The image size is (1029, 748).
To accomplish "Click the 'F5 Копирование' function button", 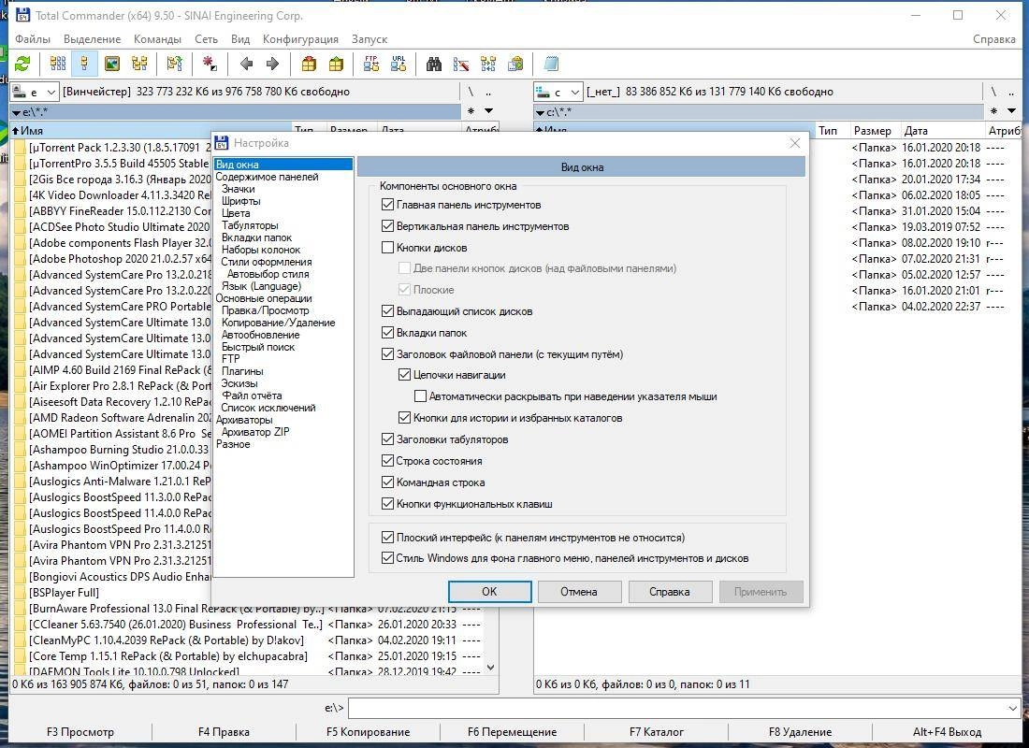I will click(369, 732).
